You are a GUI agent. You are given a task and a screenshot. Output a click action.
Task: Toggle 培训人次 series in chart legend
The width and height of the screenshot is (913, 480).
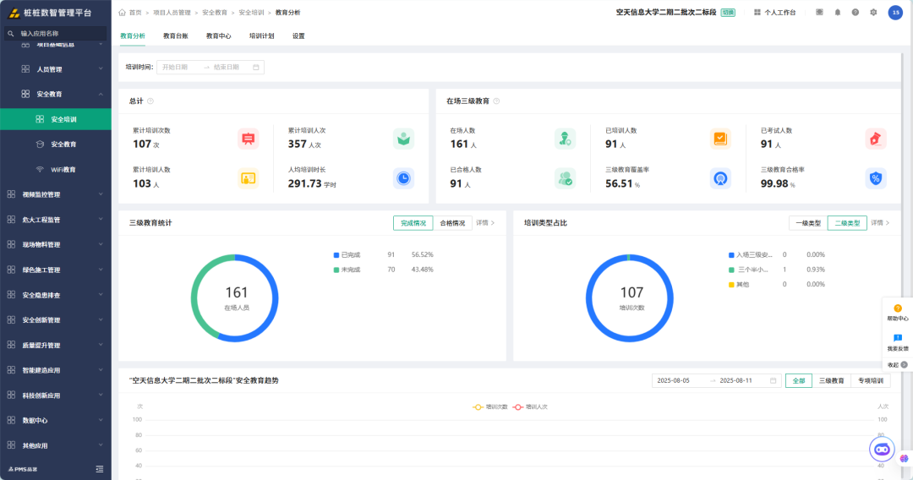pos(530,406)
